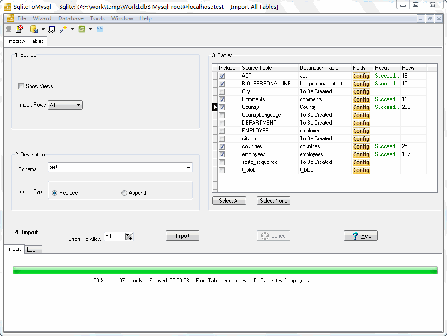Viewport: 447px width, 336px height.
Task: Open dropdown arrow next to green window icon
Action: pyautogui.click(x=91, y=29)
